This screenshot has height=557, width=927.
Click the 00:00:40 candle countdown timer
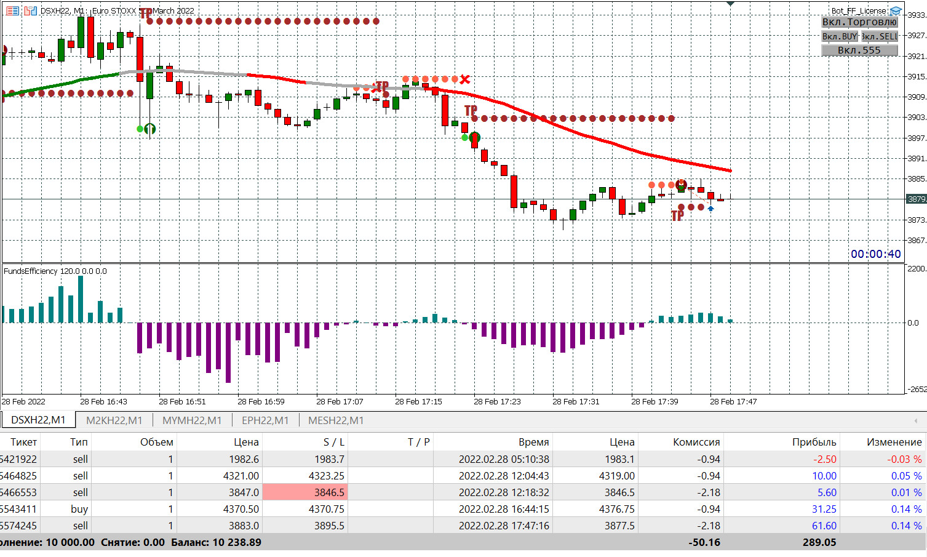point(876,254)
